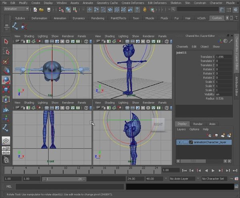Select the Rotate tool in toolbox
The image size is (240, 198).
pos(6,80)
